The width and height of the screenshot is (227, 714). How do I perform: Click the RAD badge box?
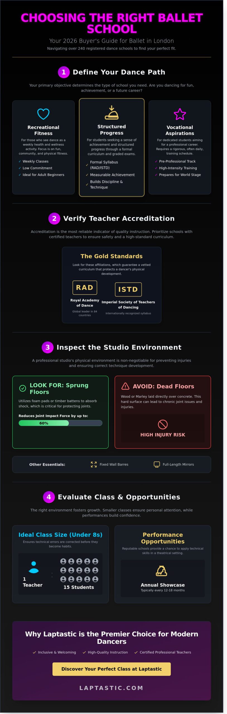click(85, 288)
